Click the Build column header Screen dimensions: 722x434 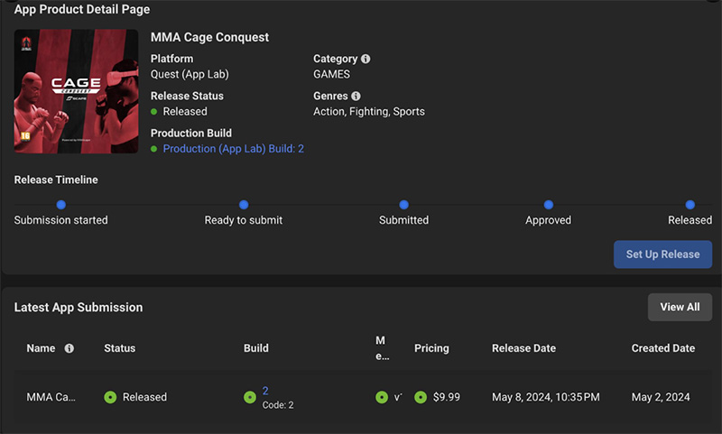coord(256,348)
